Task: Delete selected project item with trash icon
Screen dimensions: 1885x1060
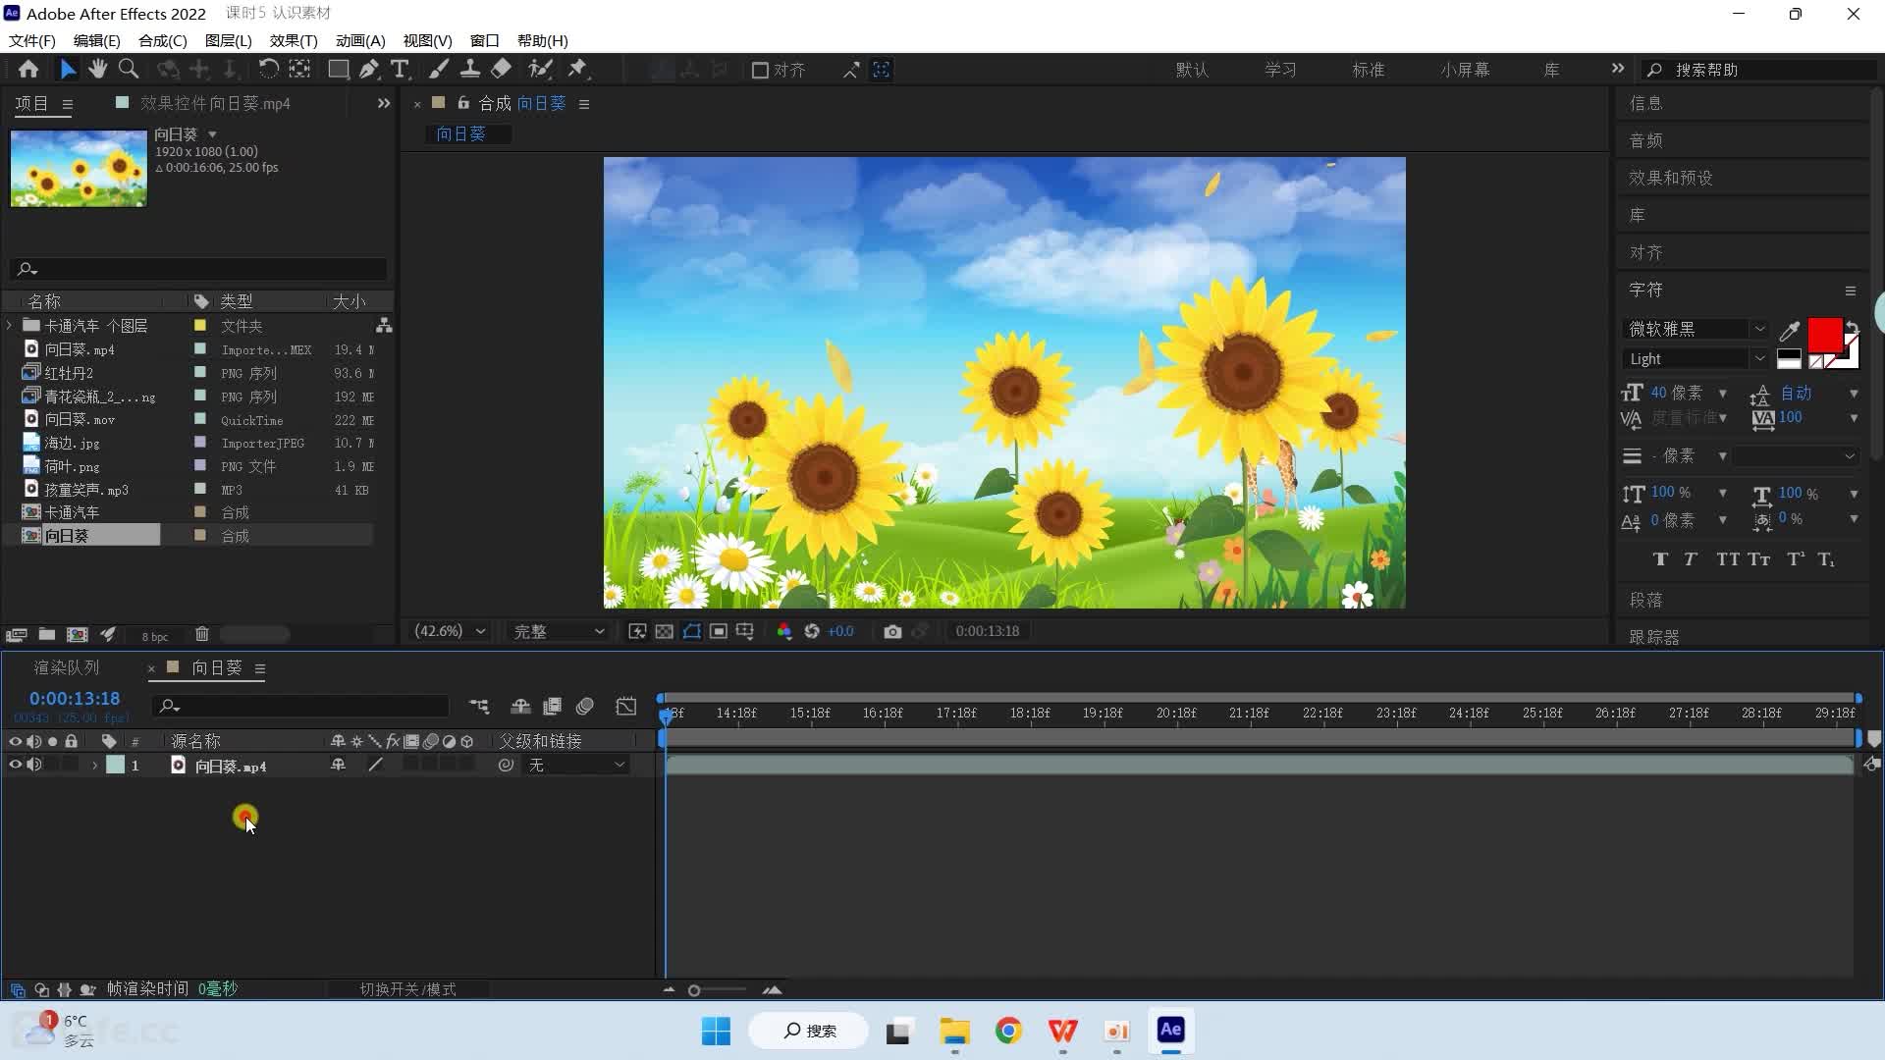Action: (202, 635)
